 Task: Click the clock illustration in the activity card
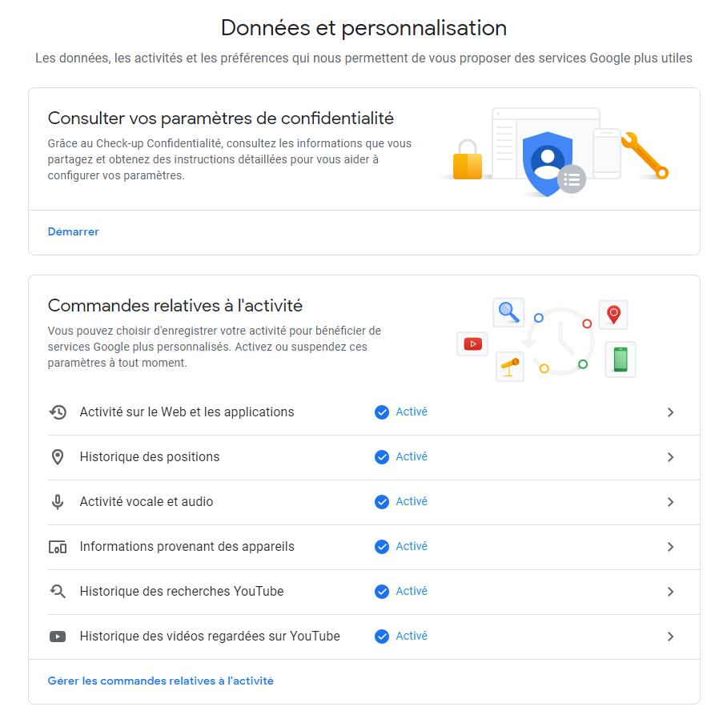click(x=560, y=342)
